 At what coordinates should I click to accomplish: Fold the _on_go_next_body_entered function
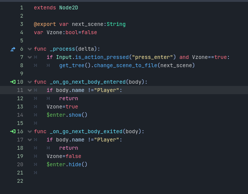(x=30, y=82)
